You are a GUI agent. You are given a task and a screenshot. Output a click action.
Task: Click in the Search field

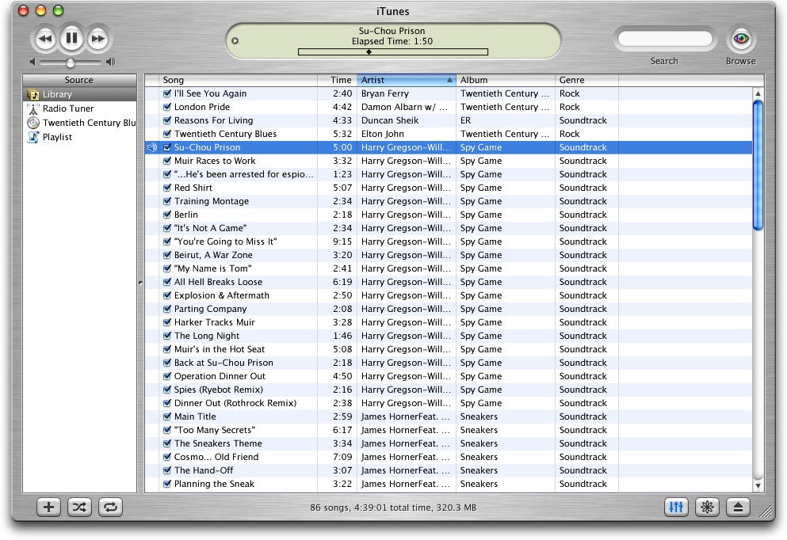665,39
